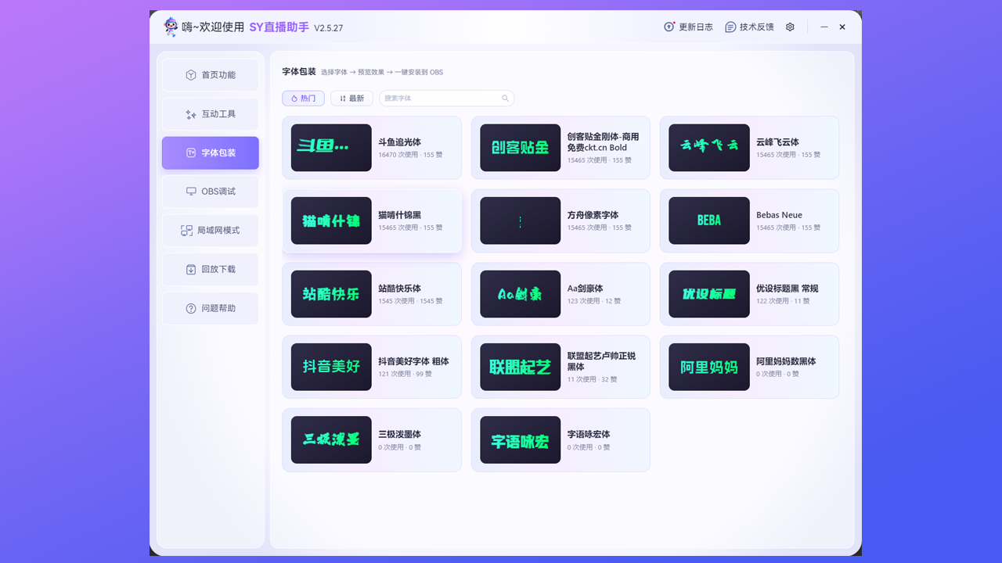
Task: Open OBS调试 sidebar section
Action: [211, 192]
